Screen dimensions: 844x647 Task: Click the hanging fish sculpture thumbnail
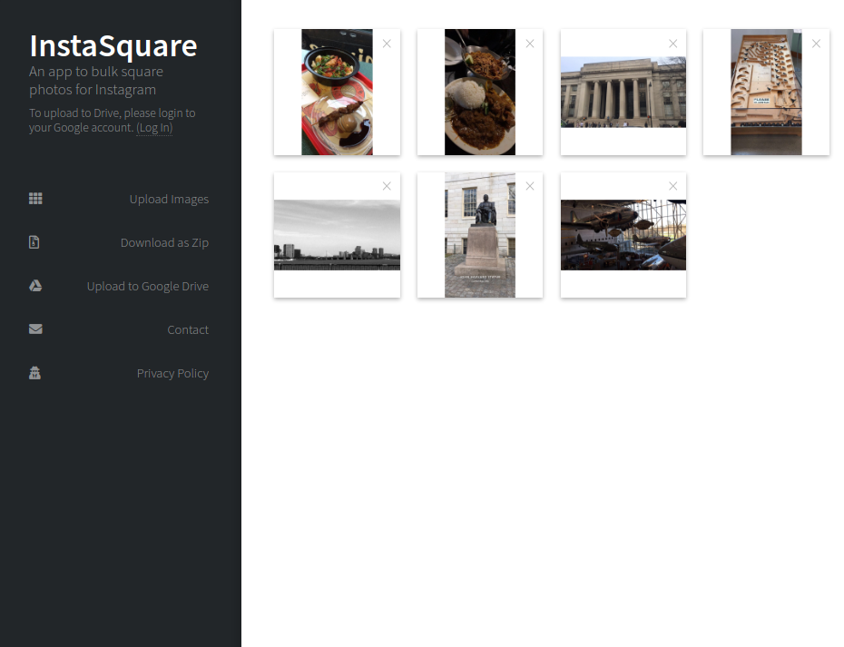click(623, 234)
